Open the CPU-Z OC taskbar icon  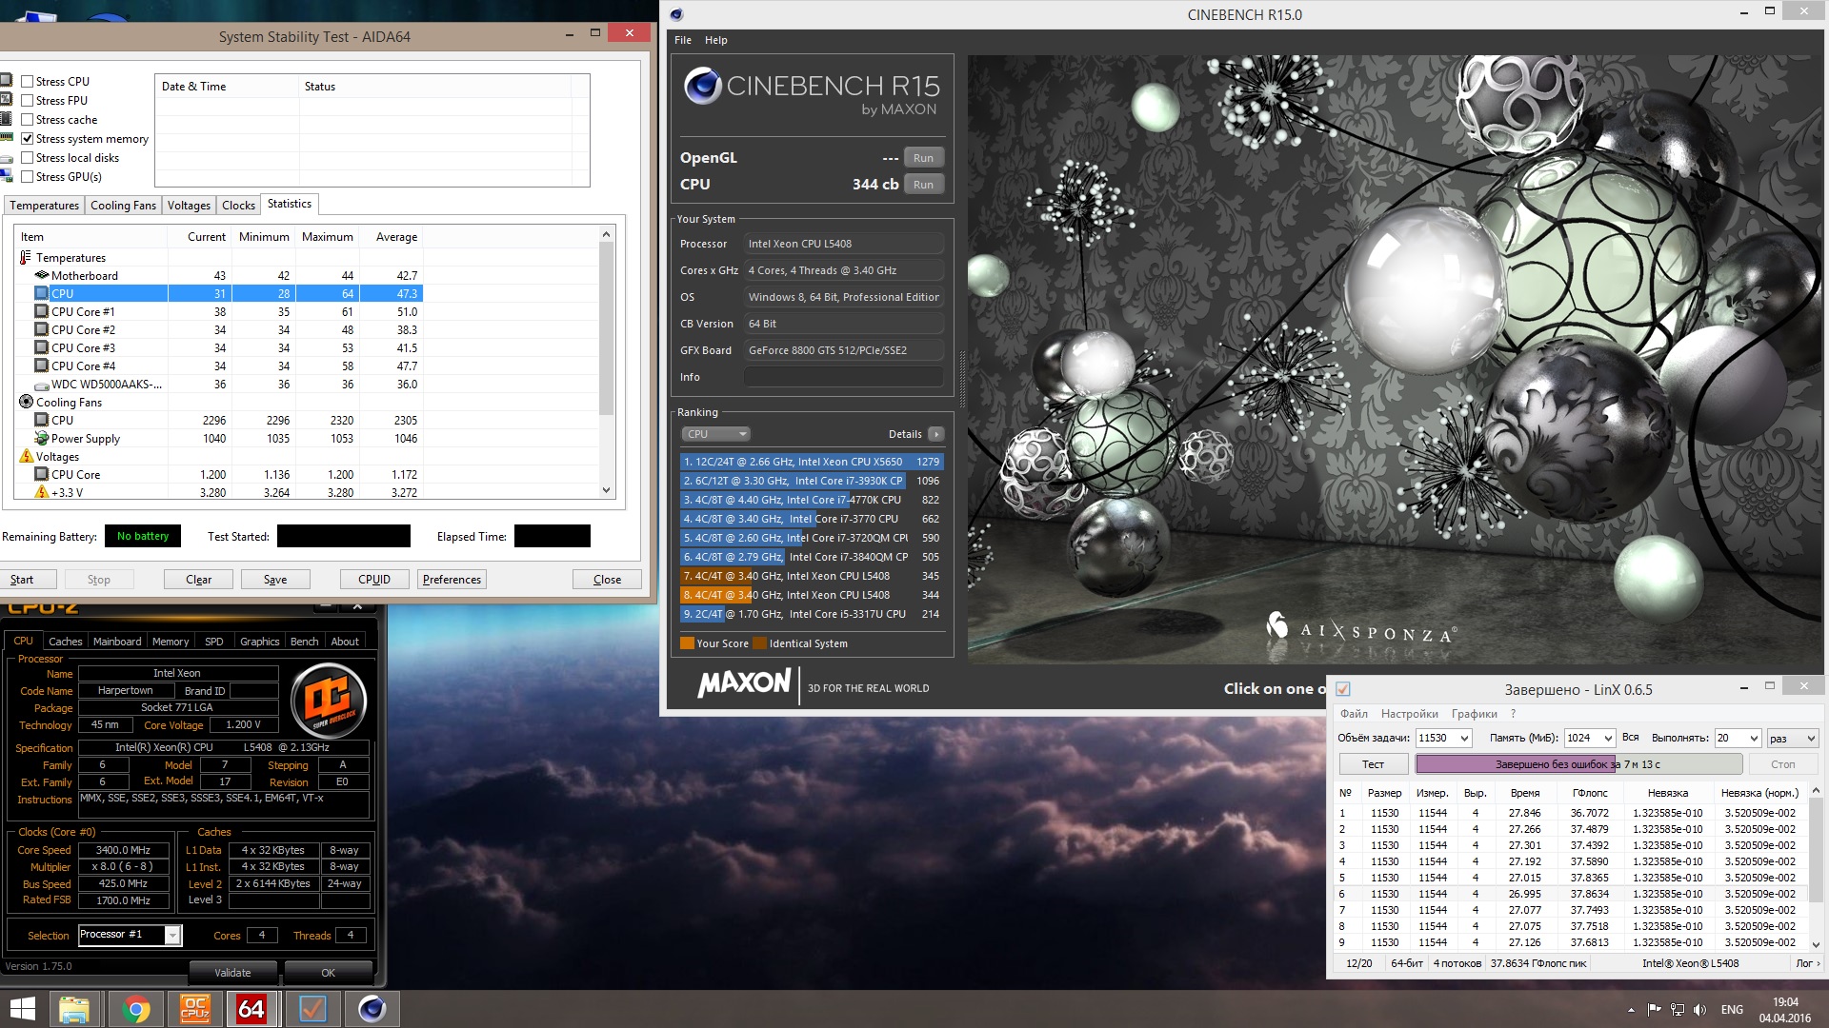coord(194,1008)
